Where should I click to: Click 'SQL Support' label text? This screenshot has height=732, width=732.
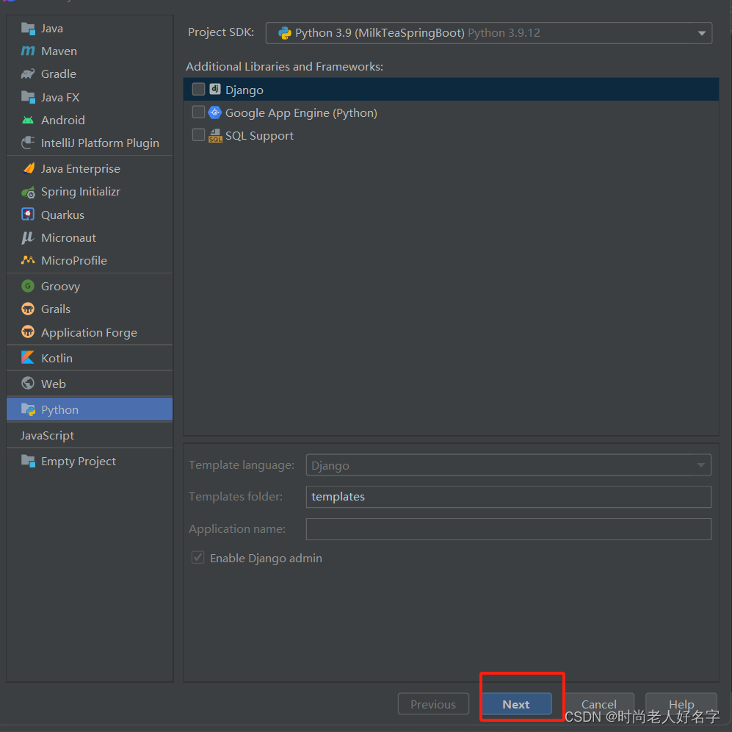[x=260, y=136]
